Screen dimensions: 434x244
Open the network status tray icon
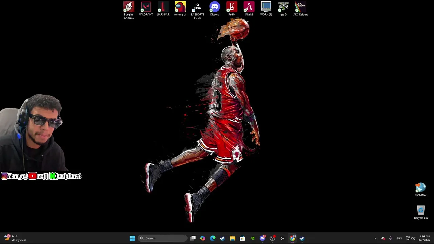tap(408, 238)
